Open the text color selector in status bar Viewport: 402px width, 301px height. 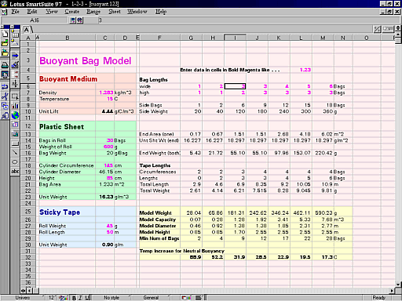coord(64,298)
